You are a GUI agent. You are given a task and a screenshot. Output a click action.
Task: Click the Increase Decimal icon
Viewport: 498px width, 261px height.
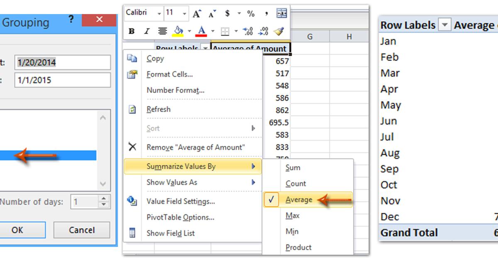[x=248, y=30]
